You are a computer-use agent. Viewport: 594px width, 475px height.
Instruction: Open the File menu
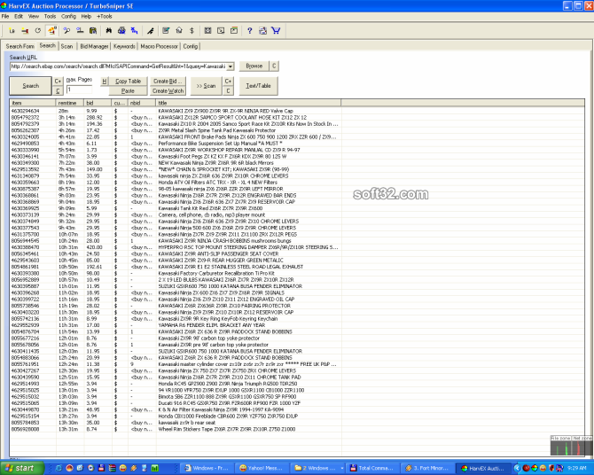[x=5, y=16]
